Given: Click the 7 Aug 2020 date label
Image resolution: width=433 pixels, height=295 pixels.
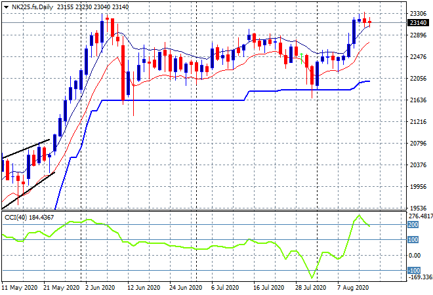Looking at the screenshot, I should click(x=352, y=288).
